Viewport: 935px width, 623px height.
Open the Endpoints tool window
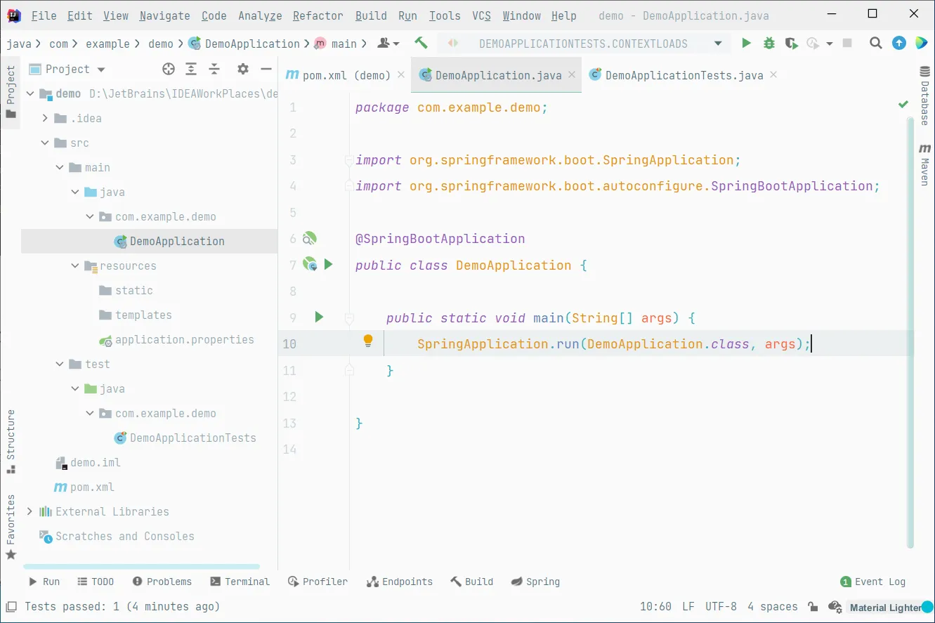[x=400, y=582]
